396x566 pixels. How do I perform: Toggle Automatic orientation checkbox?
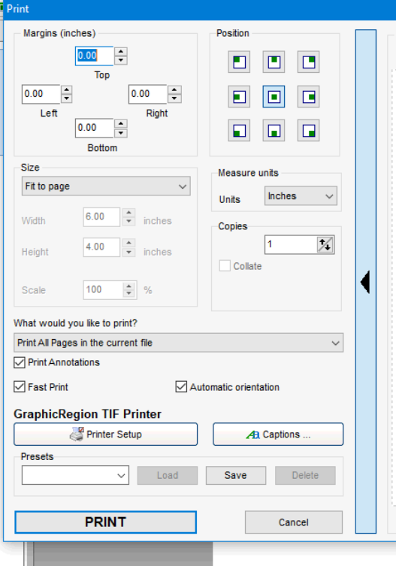tap(181, 387)
